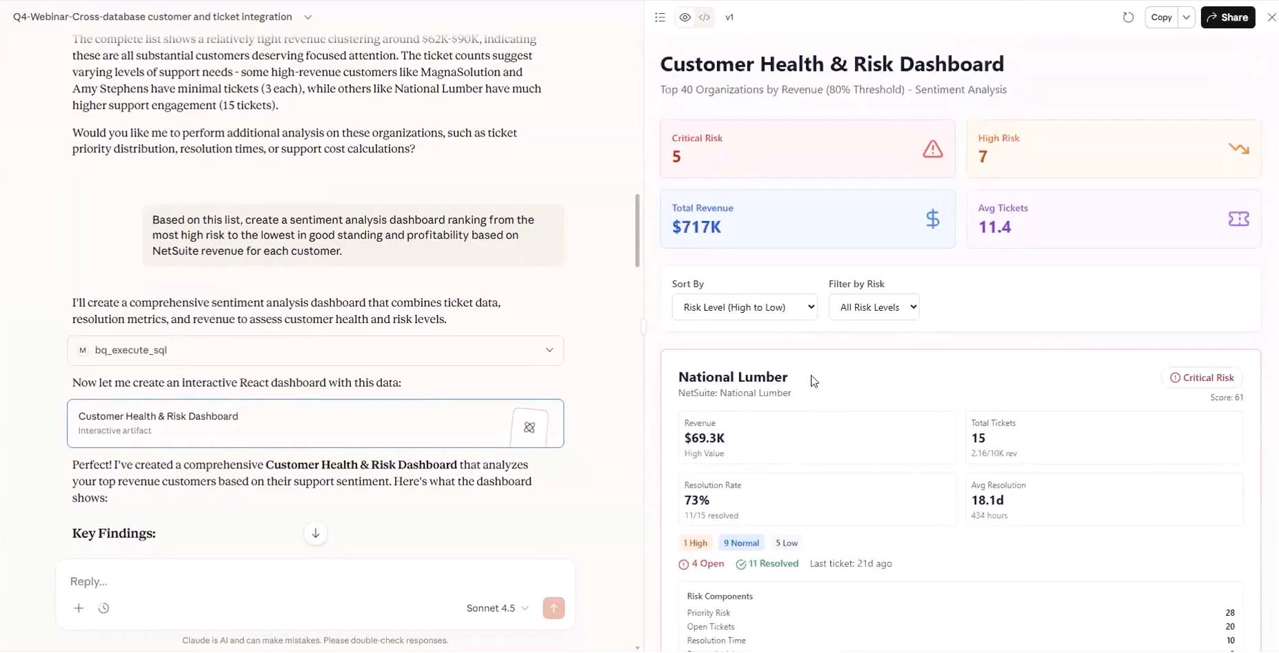The height and width of the screenshot is (653, 1279).
Task: Click the plus attachment icon
Action: pos(79,608)
